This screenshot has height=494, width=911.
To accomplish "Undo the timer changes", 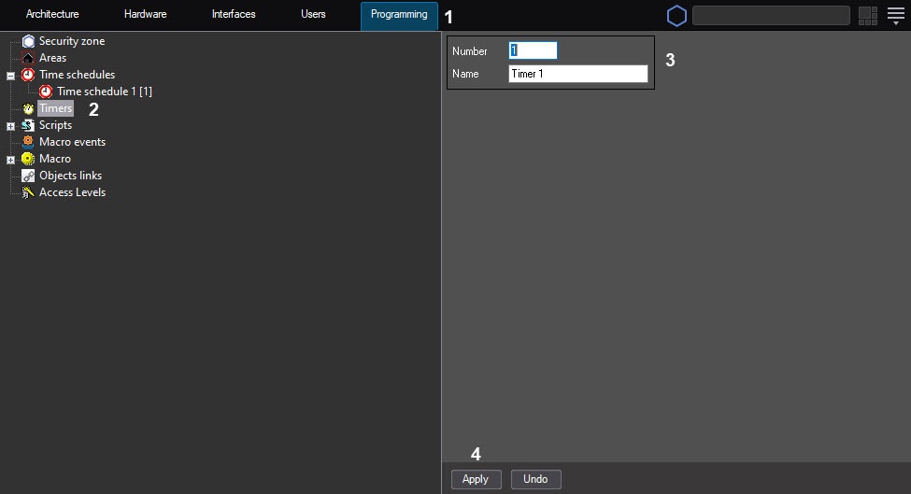I will click(x=535, y=479).
